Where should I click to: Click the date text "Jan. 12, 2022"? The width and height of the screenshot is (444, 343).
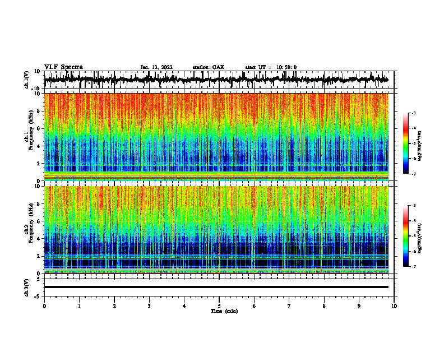pyautogui.click(x=156, y=67)
